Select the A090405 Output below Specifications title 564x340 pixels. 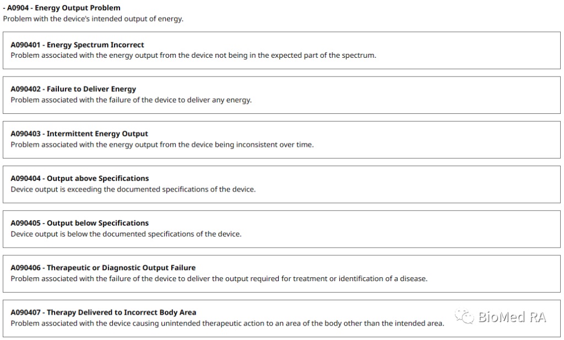(80, 223)
